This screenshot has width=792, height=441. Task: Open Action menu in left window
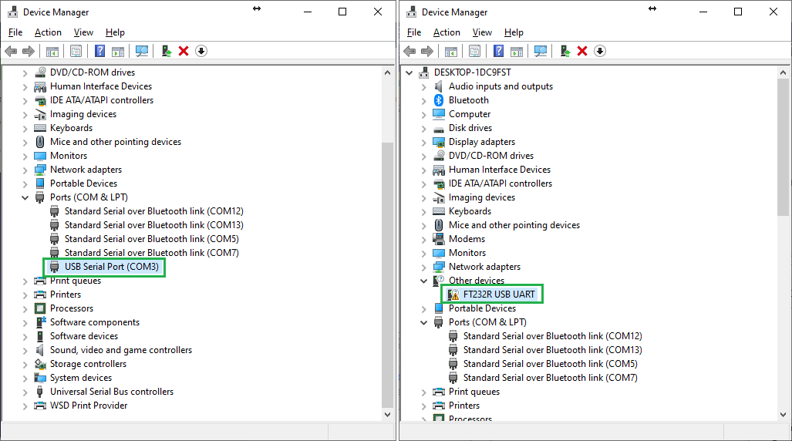pos(48,32)
